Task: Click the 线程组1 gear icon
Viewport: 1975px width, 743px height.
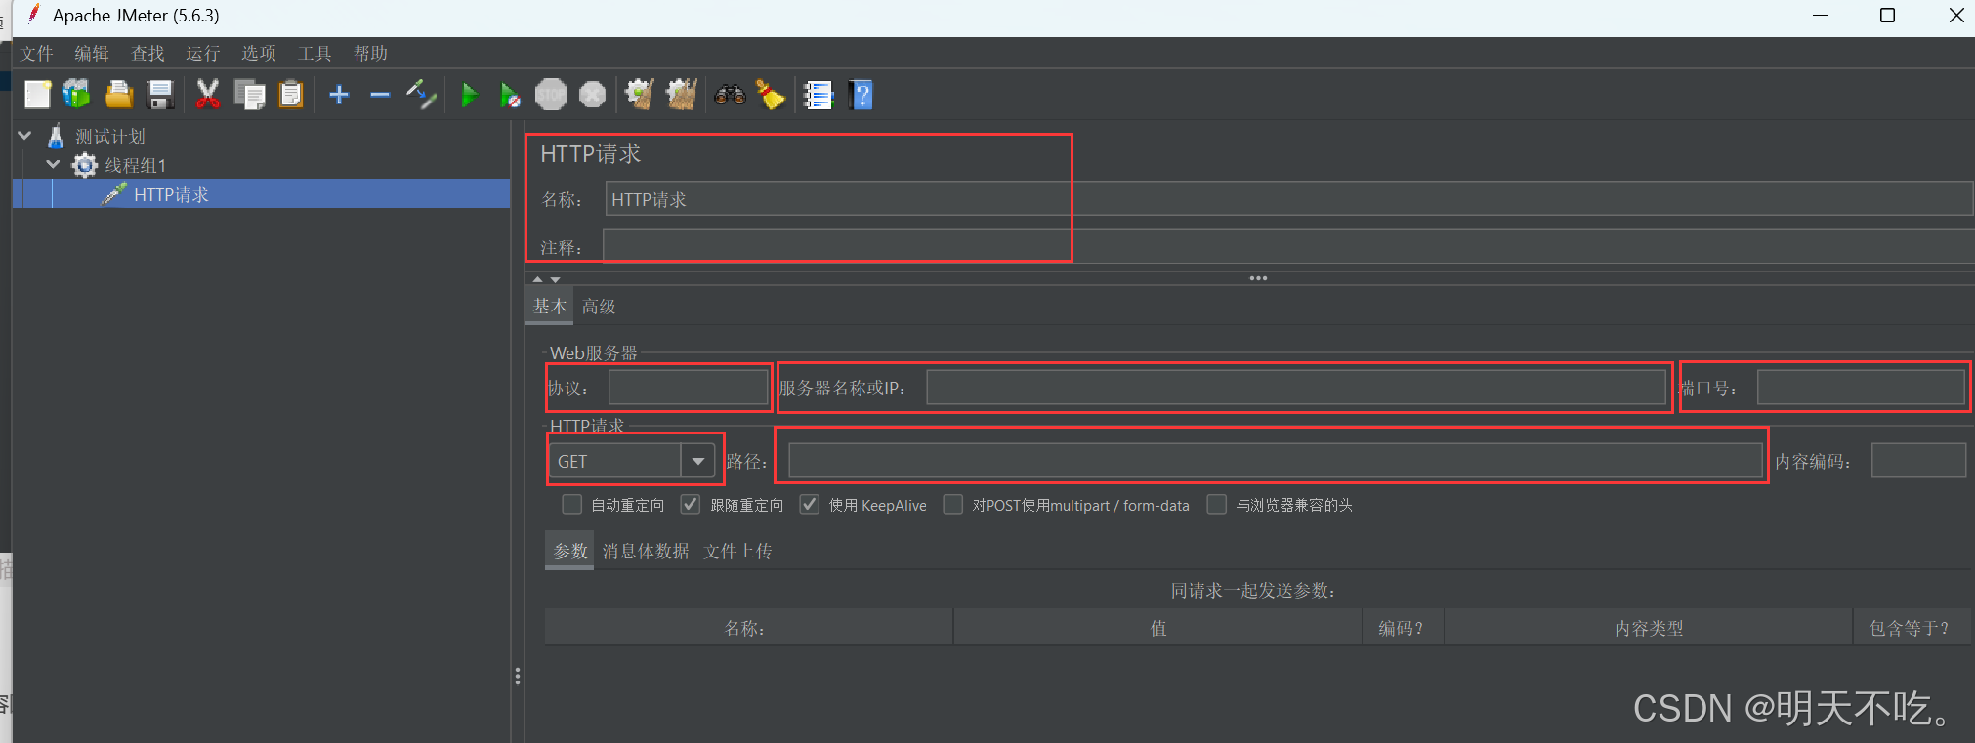Action: 85,165
